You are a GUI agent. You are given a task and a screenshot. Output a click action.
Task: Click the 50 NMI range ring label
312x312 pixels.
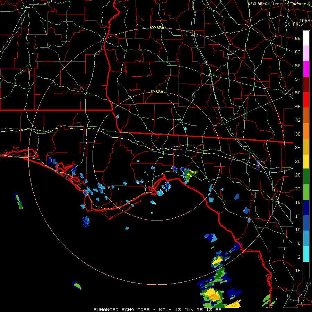click(x=157, y=92)
